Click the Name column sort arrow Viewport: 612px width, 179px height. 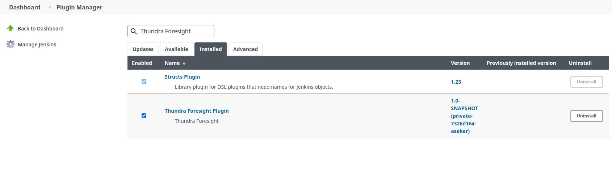pos(184,63)
